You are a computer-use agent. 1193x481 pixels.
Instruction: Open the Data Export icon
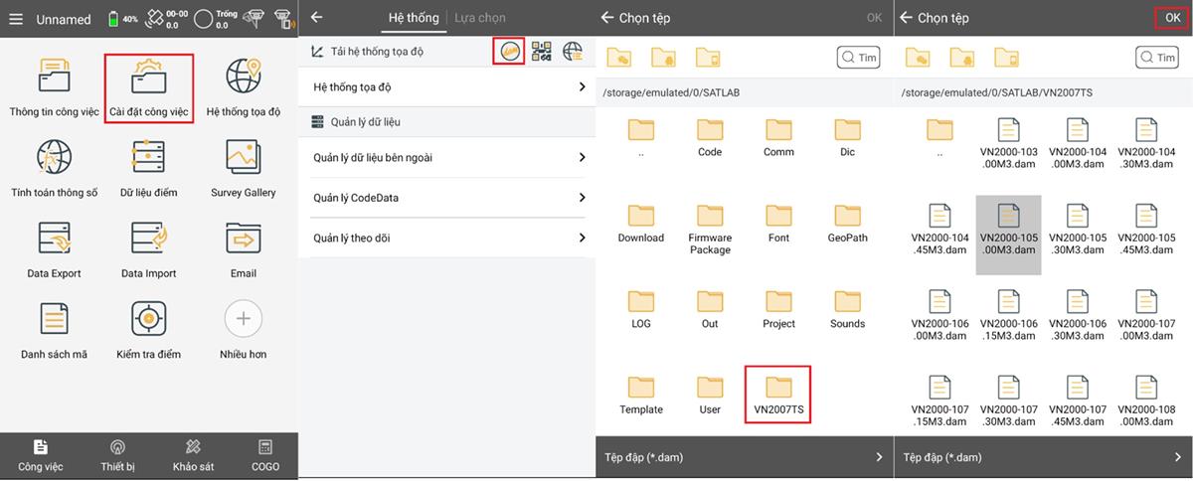(x=54, y=240)
